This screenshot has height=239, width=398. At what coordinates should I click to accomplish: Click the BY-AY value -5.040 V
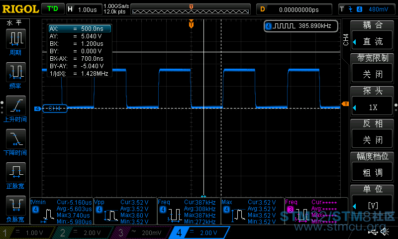tap(92, 66)
